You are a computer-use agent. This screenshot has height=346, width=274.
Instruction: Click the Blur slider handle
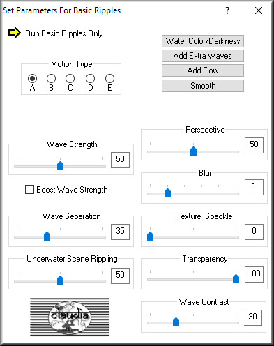tap(167, 193)
